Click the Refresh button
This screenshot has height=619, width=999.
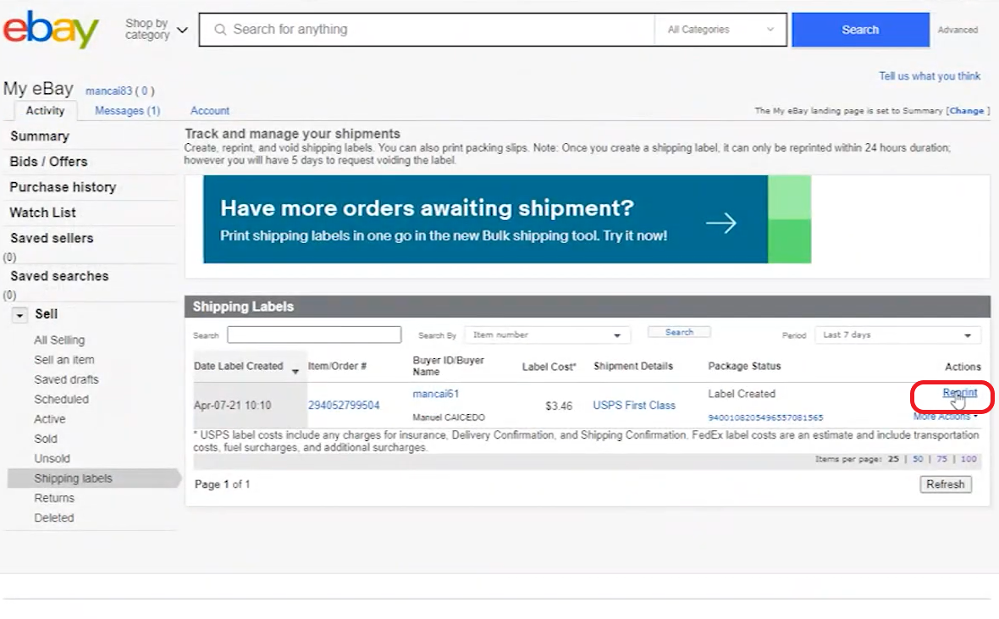946,484
